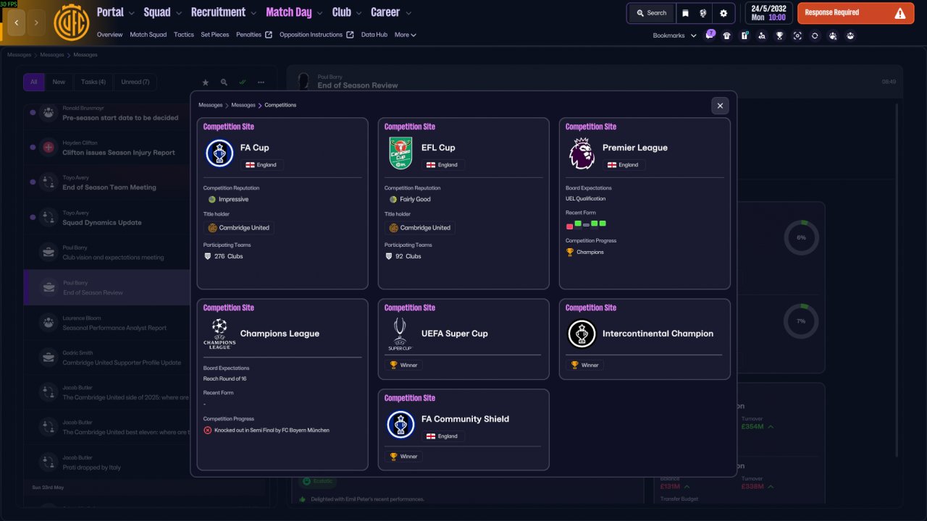
Task: Open the Tactics tab
Action: (x=184, y=35)
